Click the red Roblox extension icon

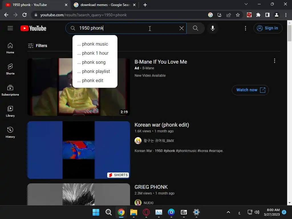tap(249, 15)
